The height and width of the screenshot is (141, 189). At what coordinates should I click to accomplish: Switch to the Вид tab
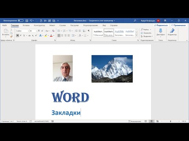(104, 25)
